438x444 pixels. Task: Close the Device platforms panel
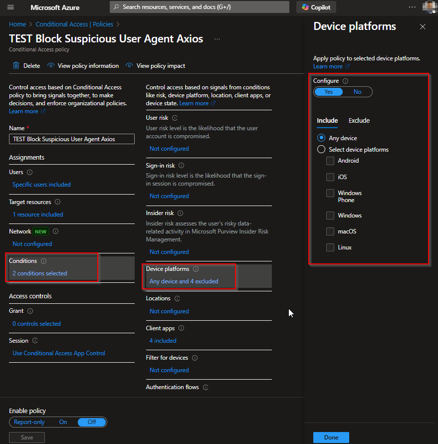click(x=423, y=27)
